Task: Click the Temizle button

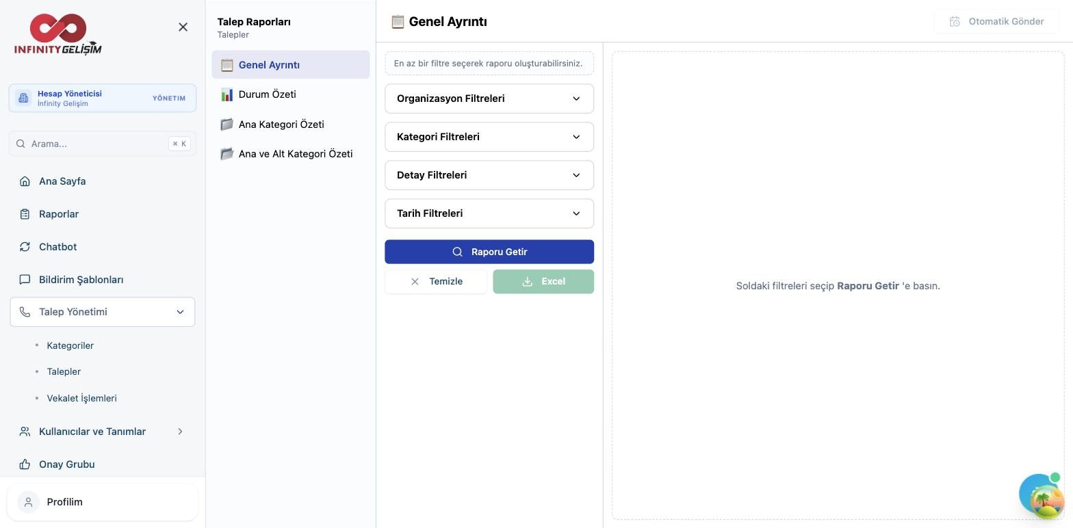Action: coord(436,281)
